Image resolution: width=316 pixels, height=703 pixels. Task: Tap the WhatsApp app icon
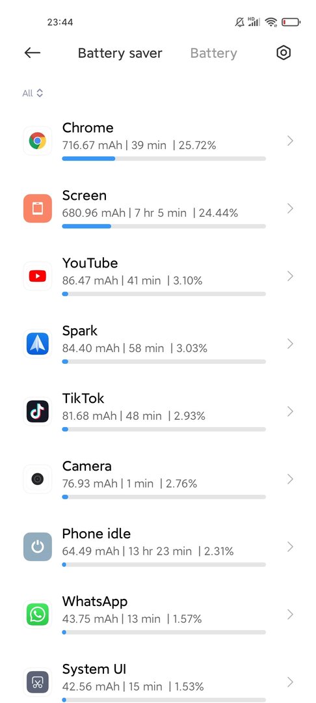(38, 614)
